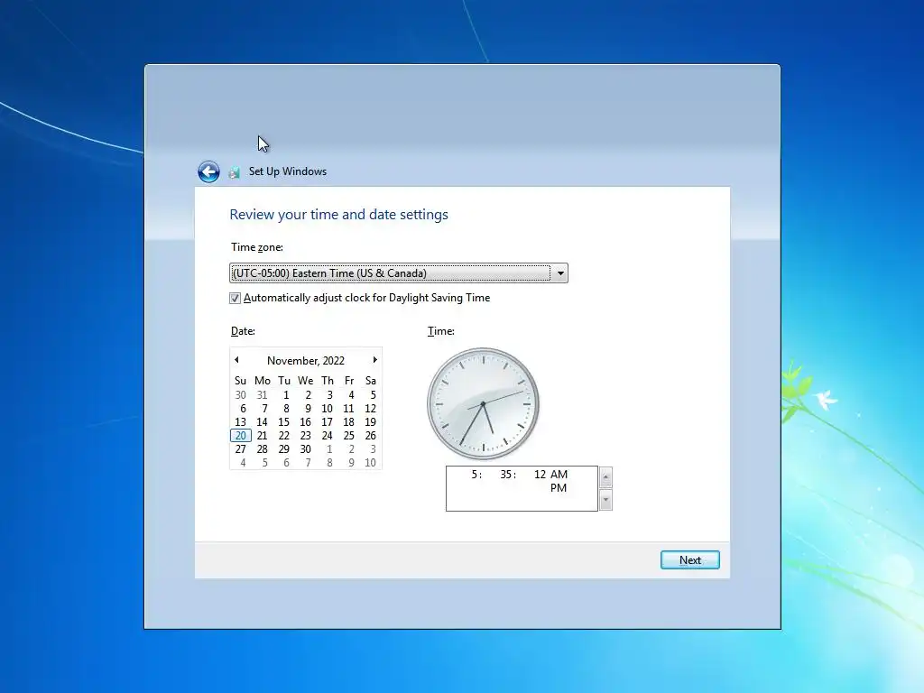This screenshot has height=693, width=924.
Task: Select November 30 on the calendar
Action: [305, 449]
